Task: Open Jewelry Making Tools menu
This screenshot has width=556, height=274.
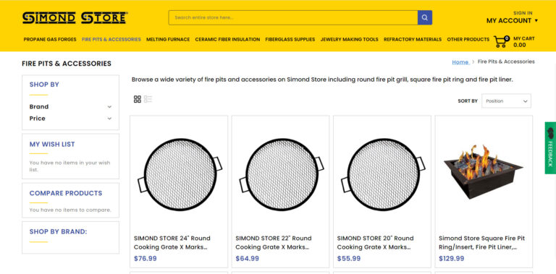Action: pyautogui.click(x=349, y=39)
